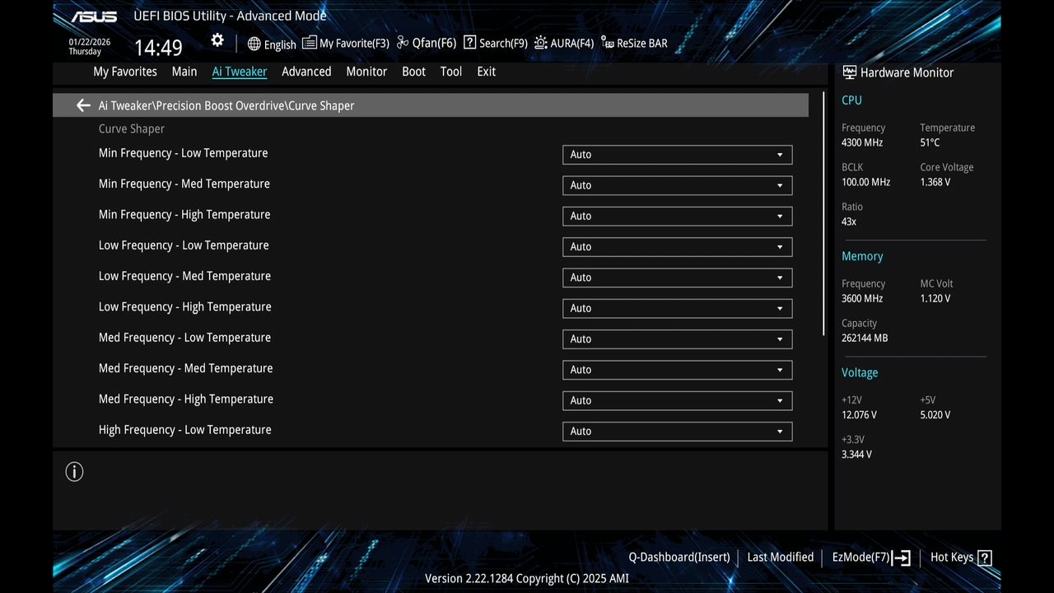Screen dimensions: 1054x593
Task: Open AURA(F4) lighting settings
Action: (563, 43)
